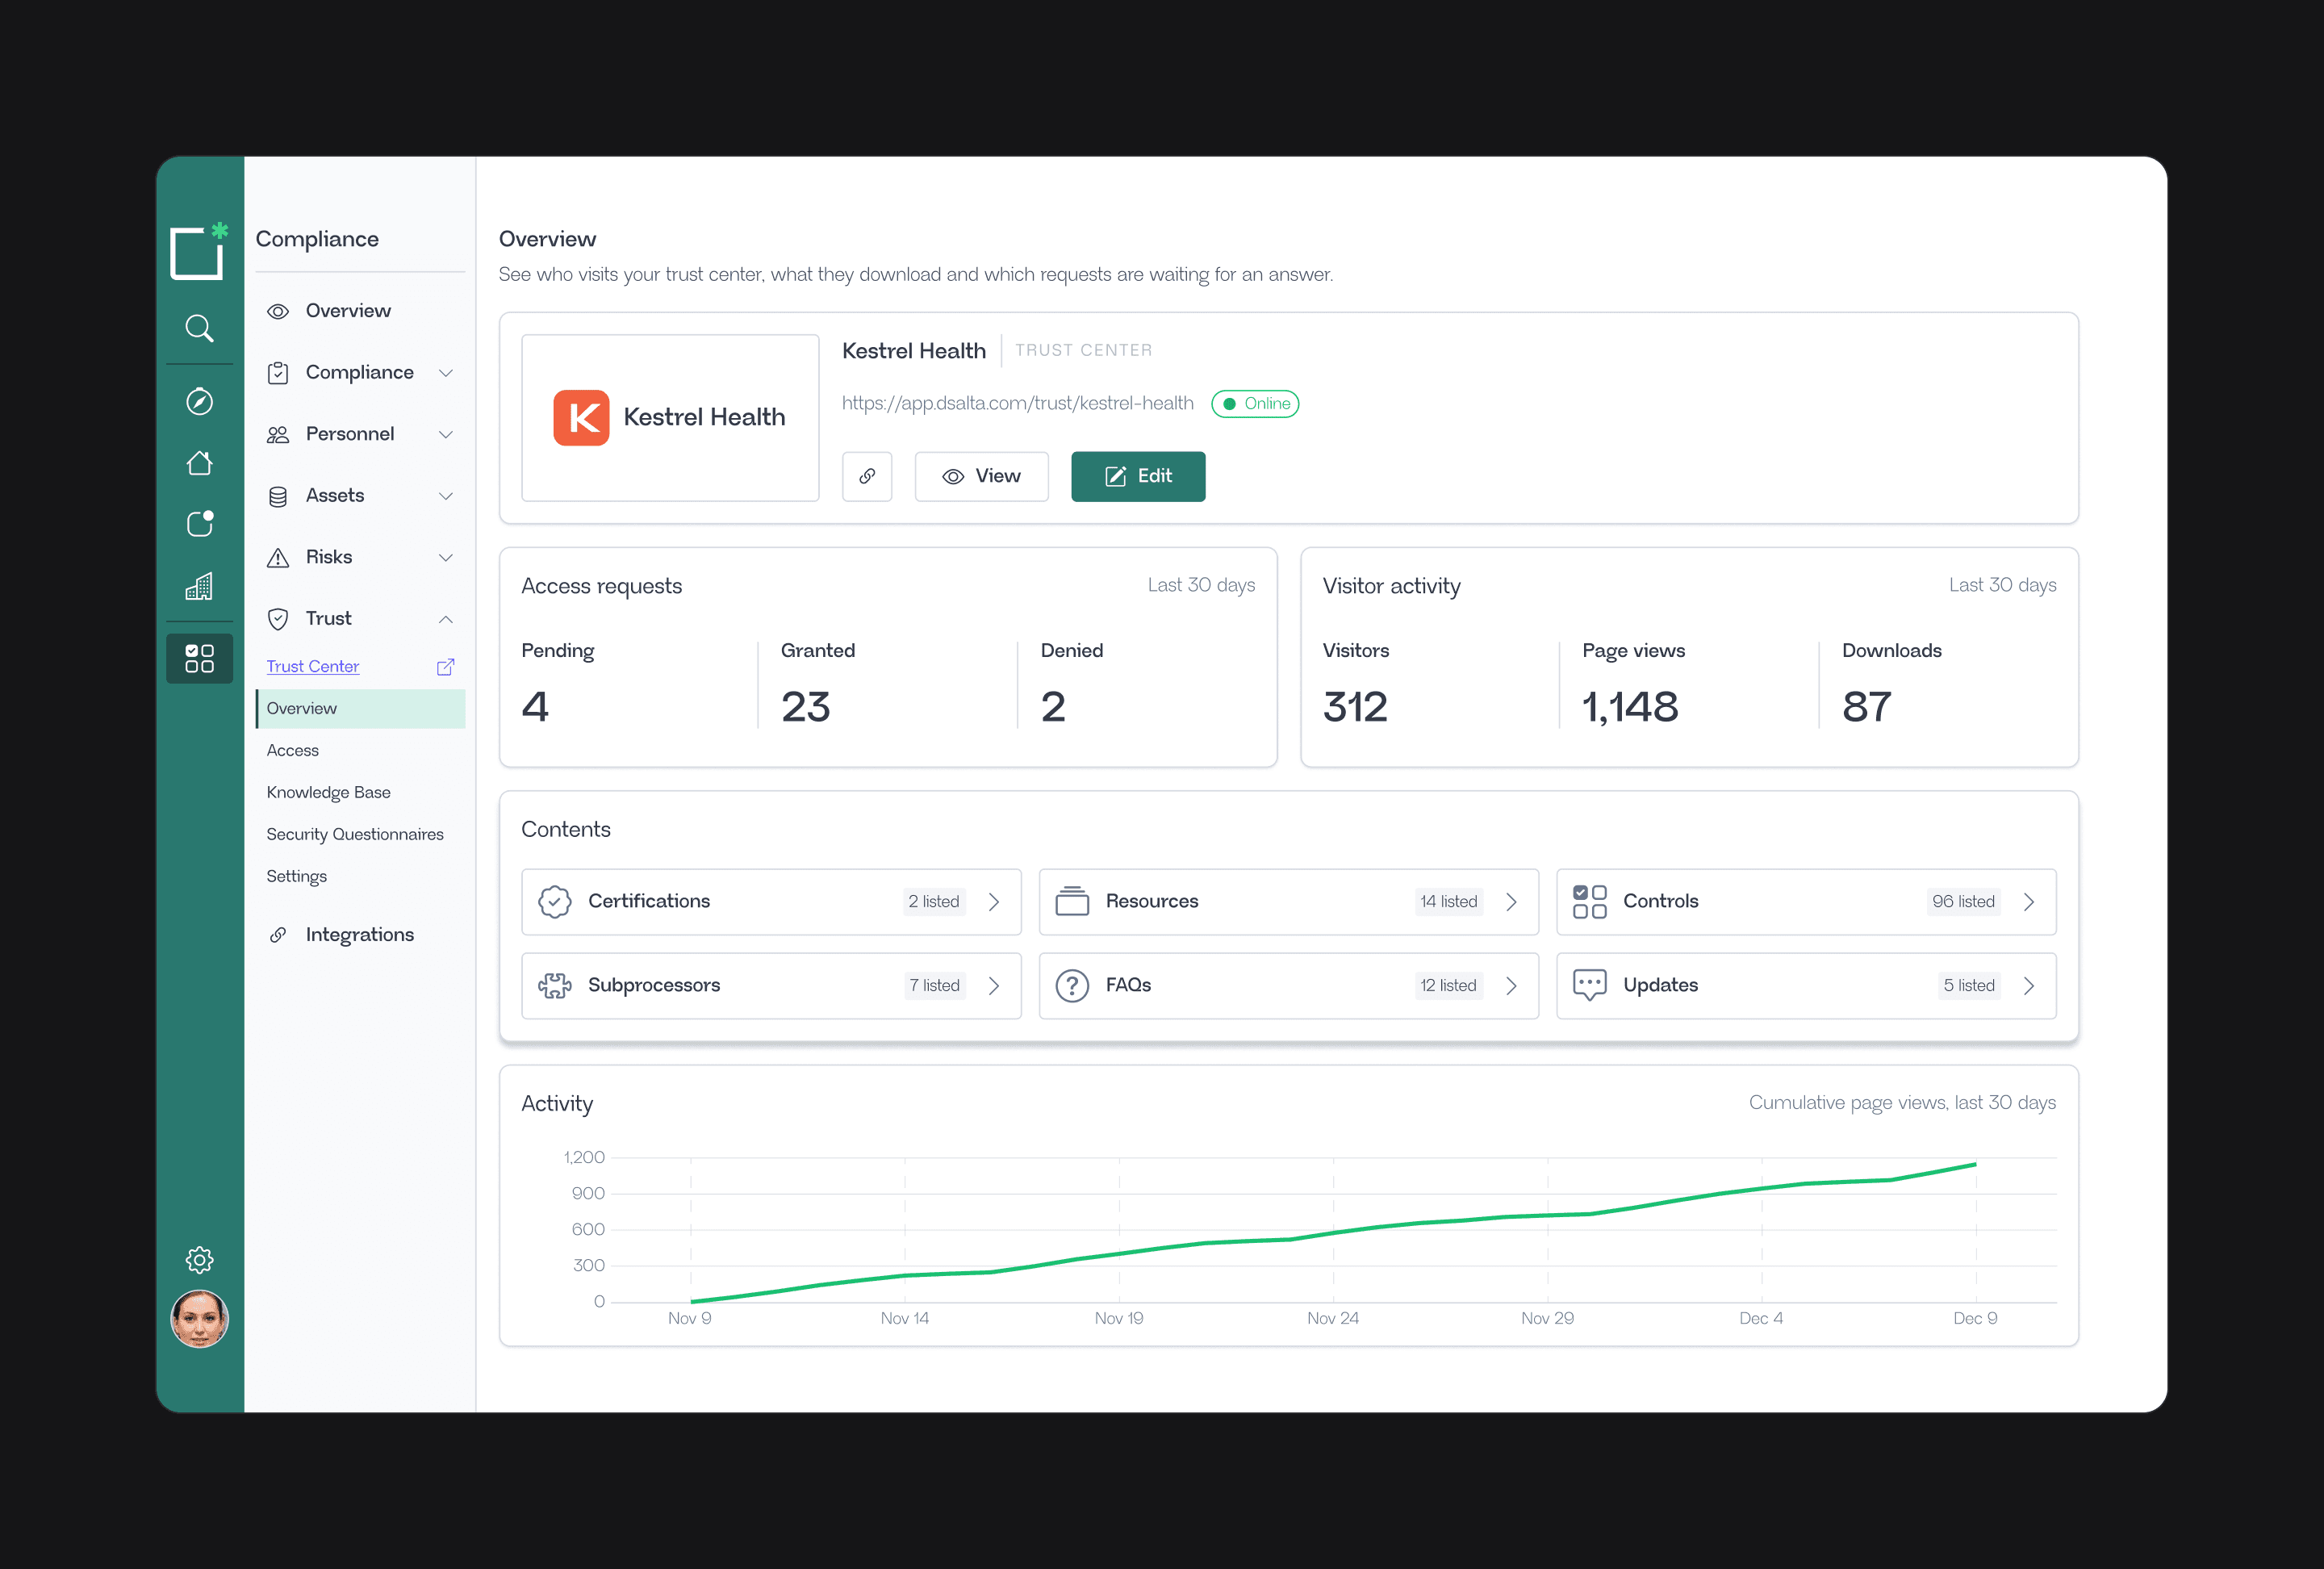
Task: Open the Integrations menu item
Action: (360, 934)
